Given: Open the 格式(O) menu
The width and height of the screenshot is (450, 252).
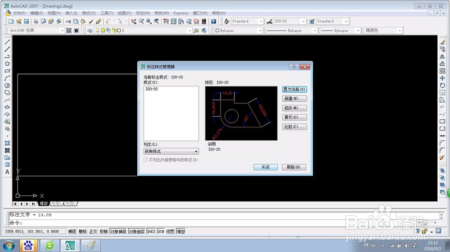Looking at the screenshot, I should coord(89,13).
